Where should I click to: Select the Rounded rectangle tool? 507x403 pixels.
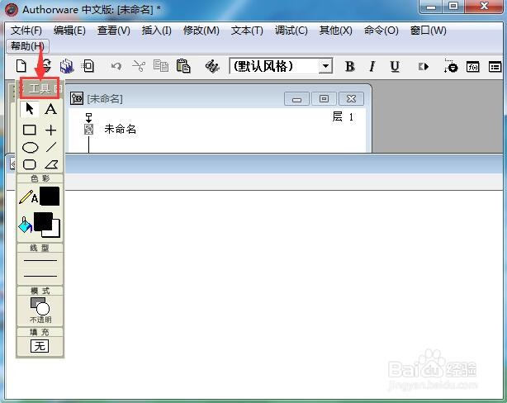30,164
